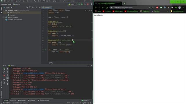Collapse the tutoringPython project root node

[x=4, y=10]
